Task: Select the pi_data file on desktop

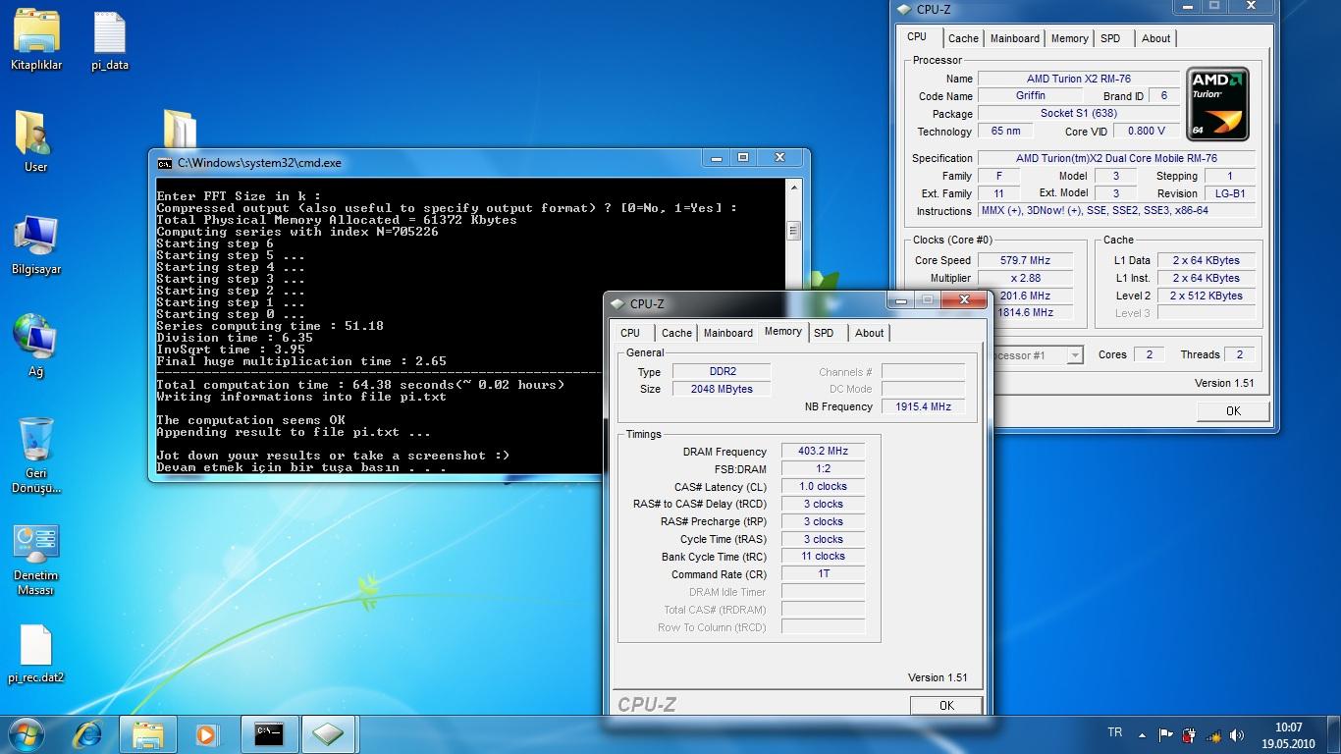Action: pyautogui.click(x=110, y=41)
